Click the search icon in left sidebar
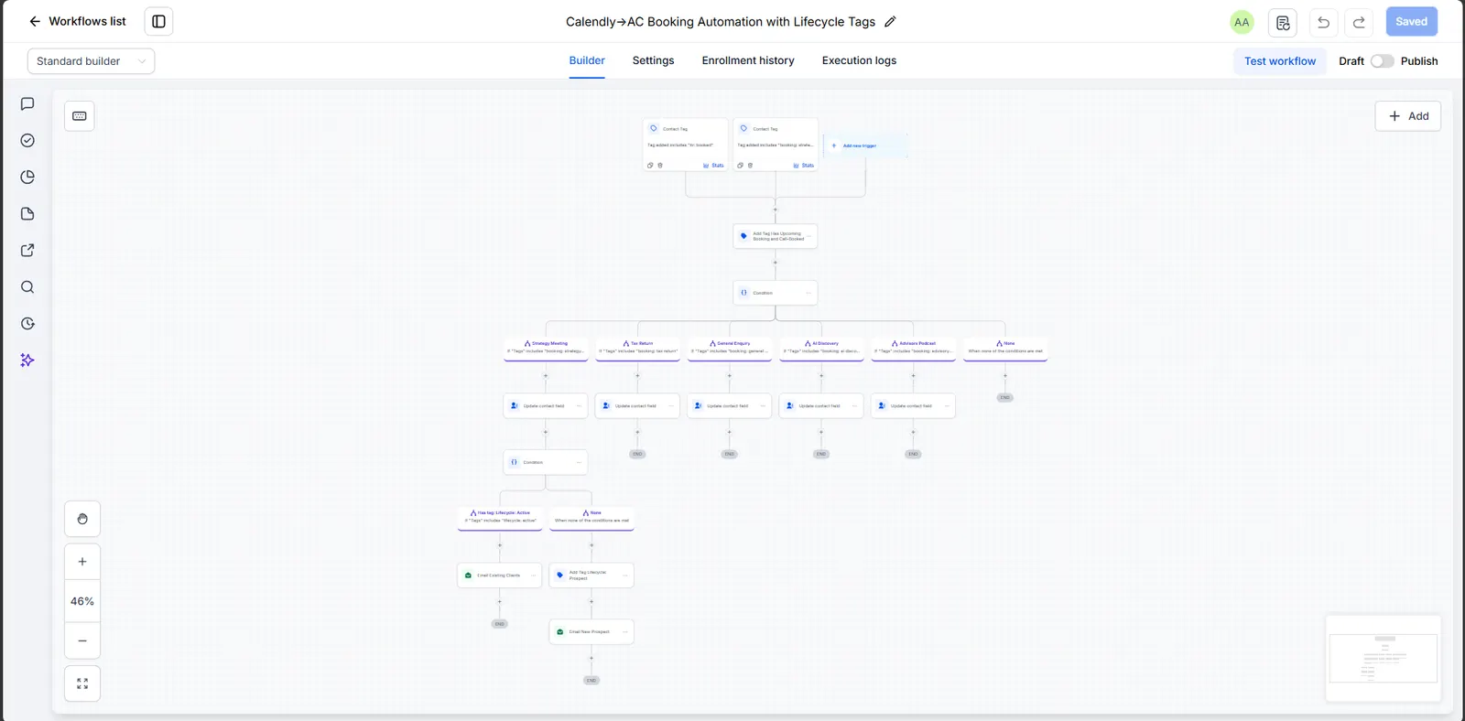Screen dimensions: 1465x721 pyautogui.click(x=27, y=287)
